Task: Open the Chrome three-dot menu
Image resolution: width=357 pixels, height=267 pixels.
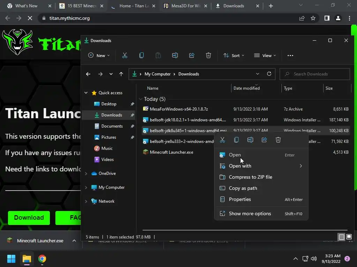Action: 349,18
